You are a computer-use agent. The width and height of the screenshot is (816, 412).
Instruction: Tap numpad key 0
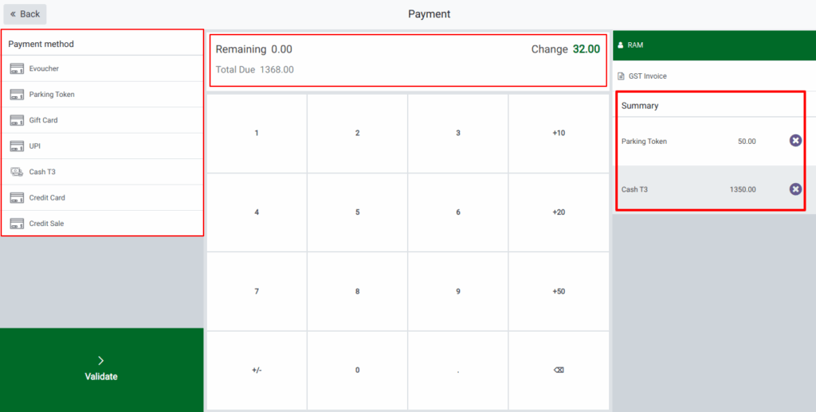[357, 371]
